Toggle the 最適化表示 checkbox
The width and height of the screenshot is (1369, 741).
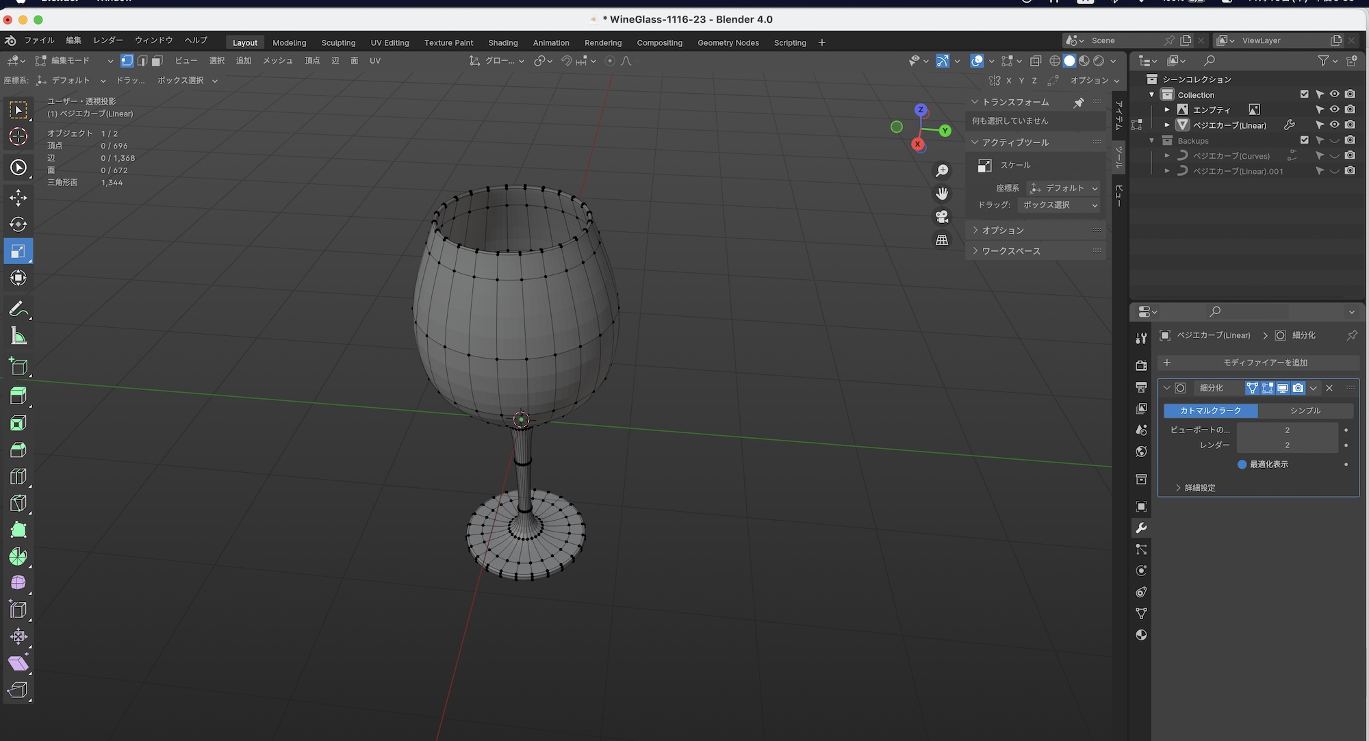pos(1242,464)
